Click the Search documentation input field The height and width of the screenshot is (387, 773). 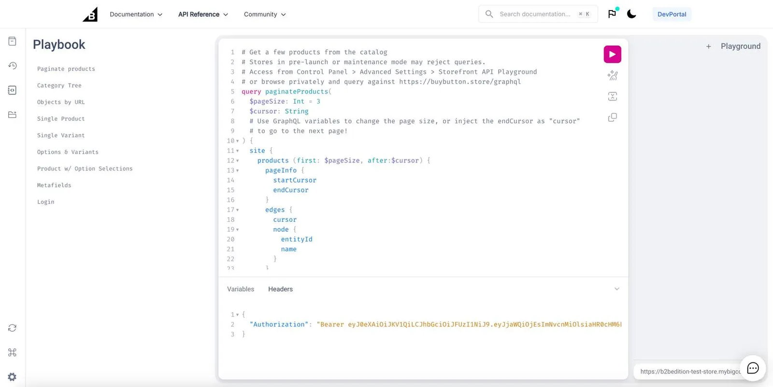538,14
